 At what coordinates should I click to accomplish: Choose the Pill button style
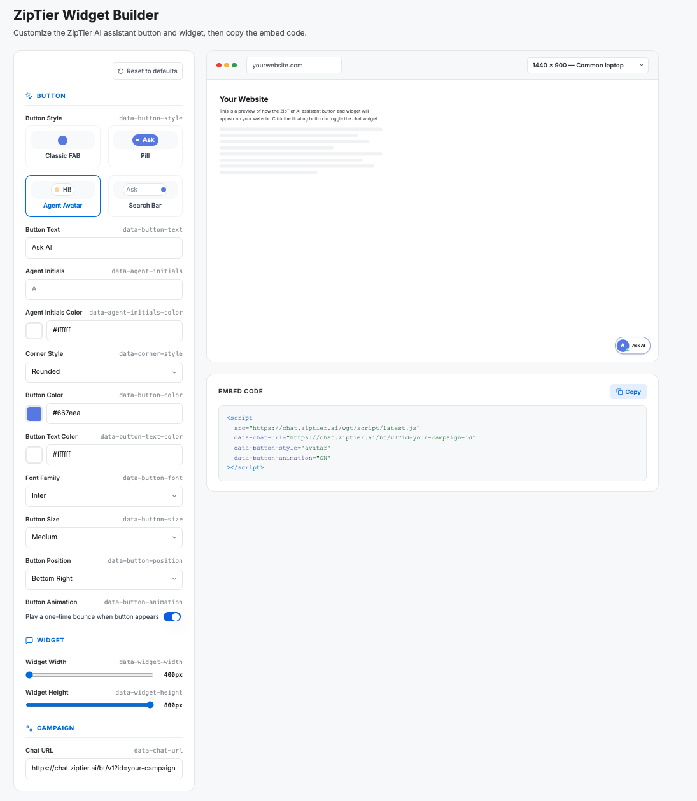point(145,146)
